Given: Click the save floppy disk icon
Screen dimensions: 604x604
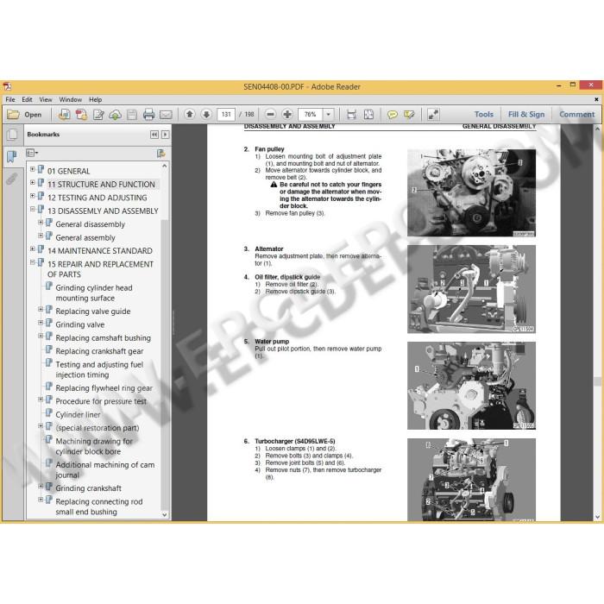Looking at the screenshot, I should coord(132,115).
